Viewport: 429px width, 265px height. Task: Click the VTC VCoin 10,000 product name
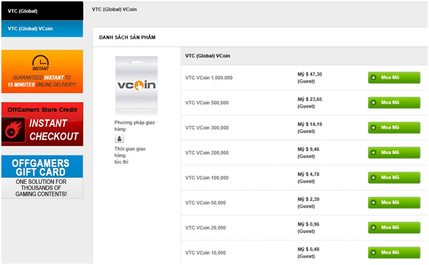click(x=206, y=253)
